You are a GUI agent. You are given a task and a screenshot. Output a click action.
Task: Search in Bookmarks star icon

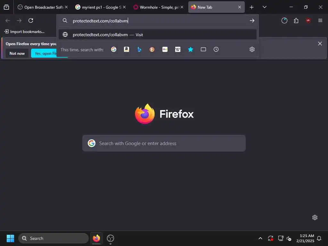click(x=190, y=49)
